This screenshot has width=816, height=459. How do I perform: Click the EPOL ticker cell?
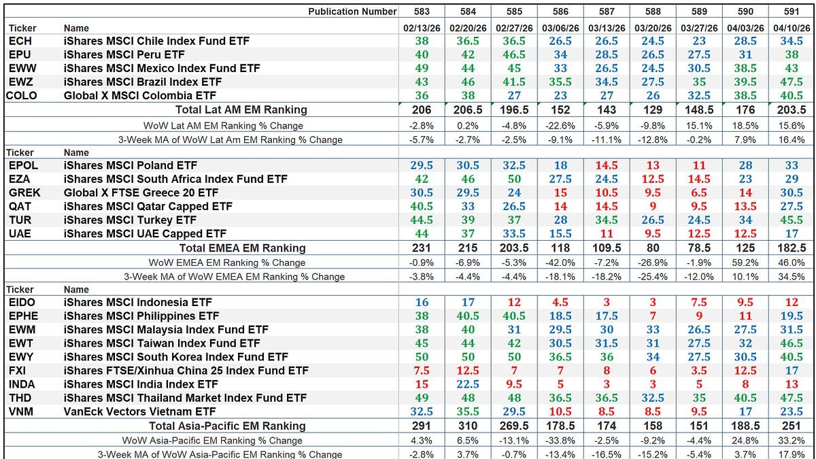(x=23, y=165)
